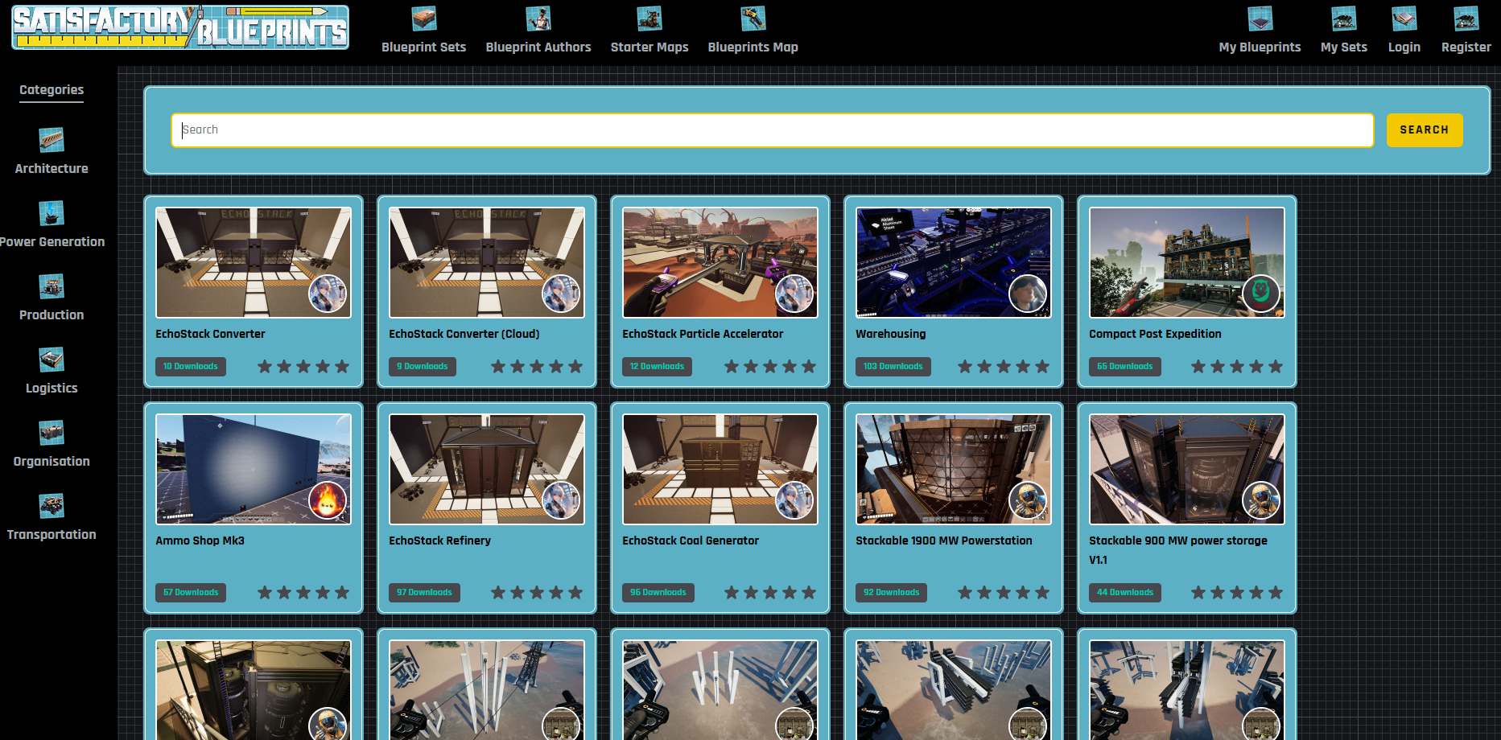Open Stackable 1900 MW Powerstation title
Viewport: 1501px width, 740px height.
[x=944, y=541]
